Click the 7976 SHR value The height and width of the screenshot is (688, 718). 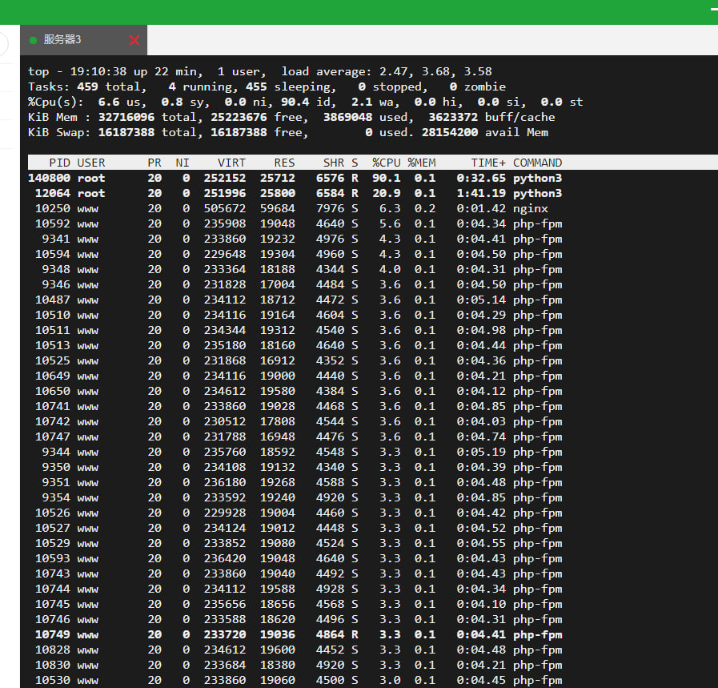330,208
